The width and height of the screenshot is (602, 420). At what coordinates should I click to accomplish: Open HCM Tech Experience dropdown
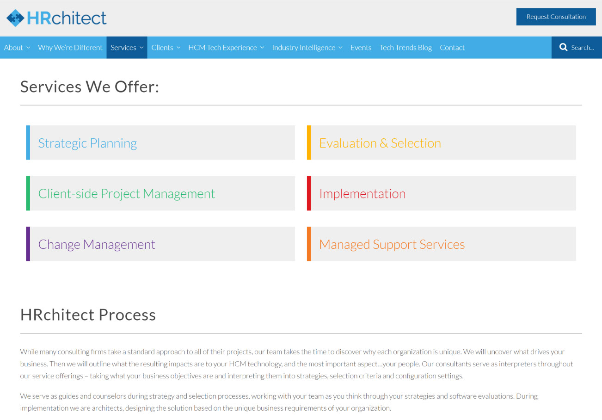tap(226, 48)
